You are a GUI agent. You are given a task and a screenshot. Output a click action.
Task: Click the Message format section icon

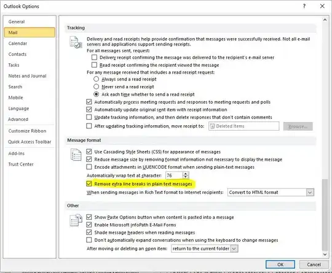point(76,155)
